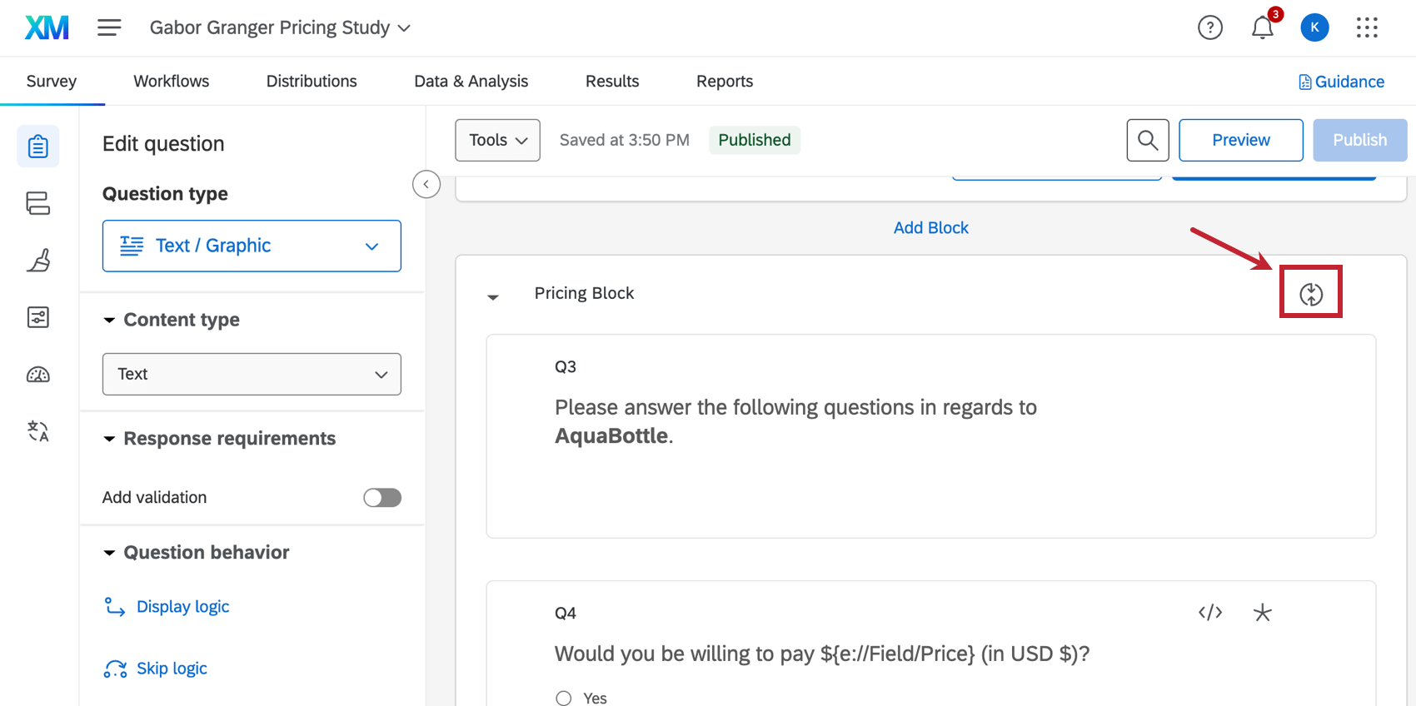
Task: Click the Add Block link
Action: pos(930,227)
